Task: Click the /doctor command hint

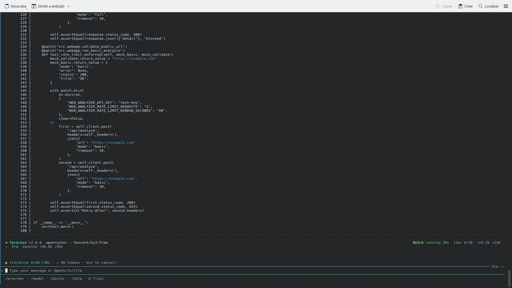Action: (58, 278)
